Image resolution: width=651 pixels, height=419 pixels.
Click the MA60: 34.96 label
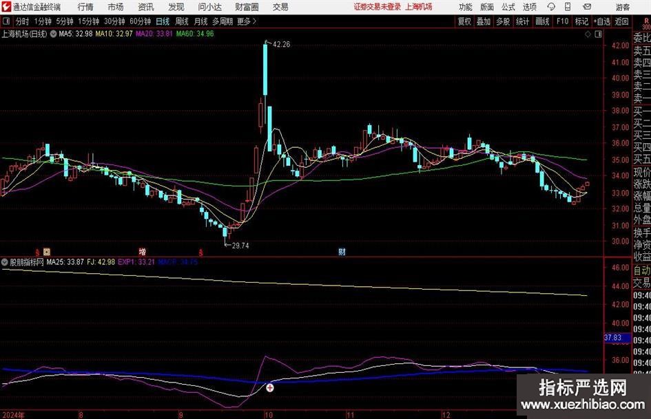[195, 34]
